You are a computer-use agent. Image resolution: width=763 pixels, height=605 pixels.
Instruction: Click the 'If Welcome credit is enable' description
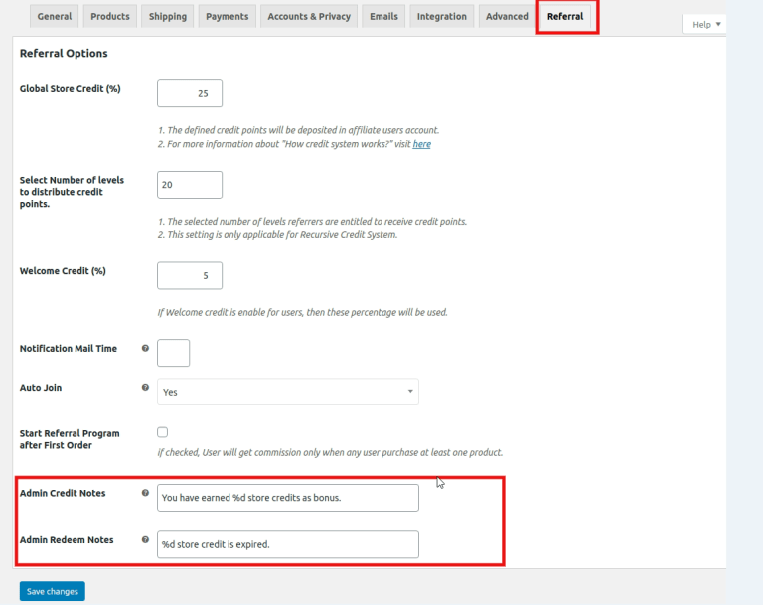302,313
